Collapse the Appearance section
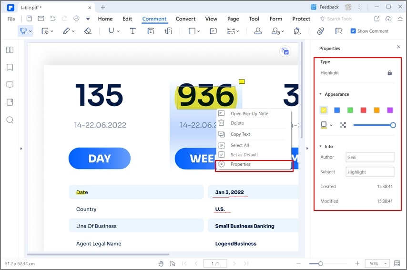Image resolution: width=407 pixels, height=270 pixels. click(x=320, y=94)
